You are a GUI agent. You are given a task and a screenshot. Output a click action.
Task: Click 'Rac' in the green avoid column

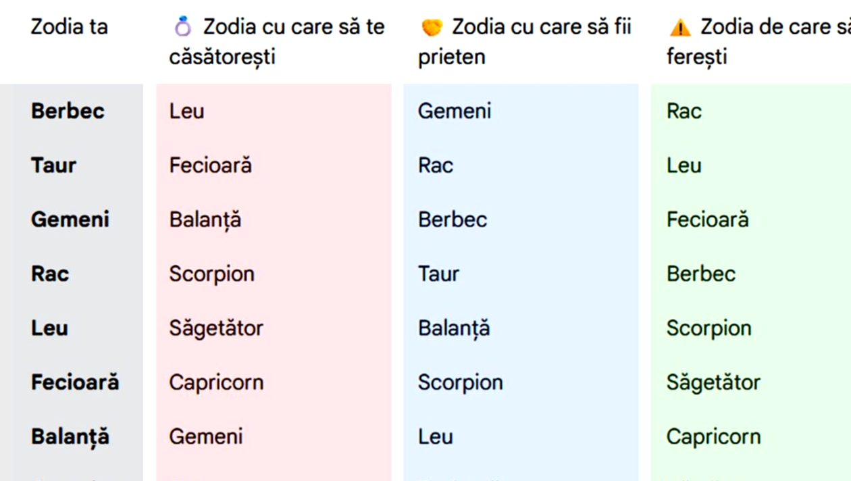684,111
